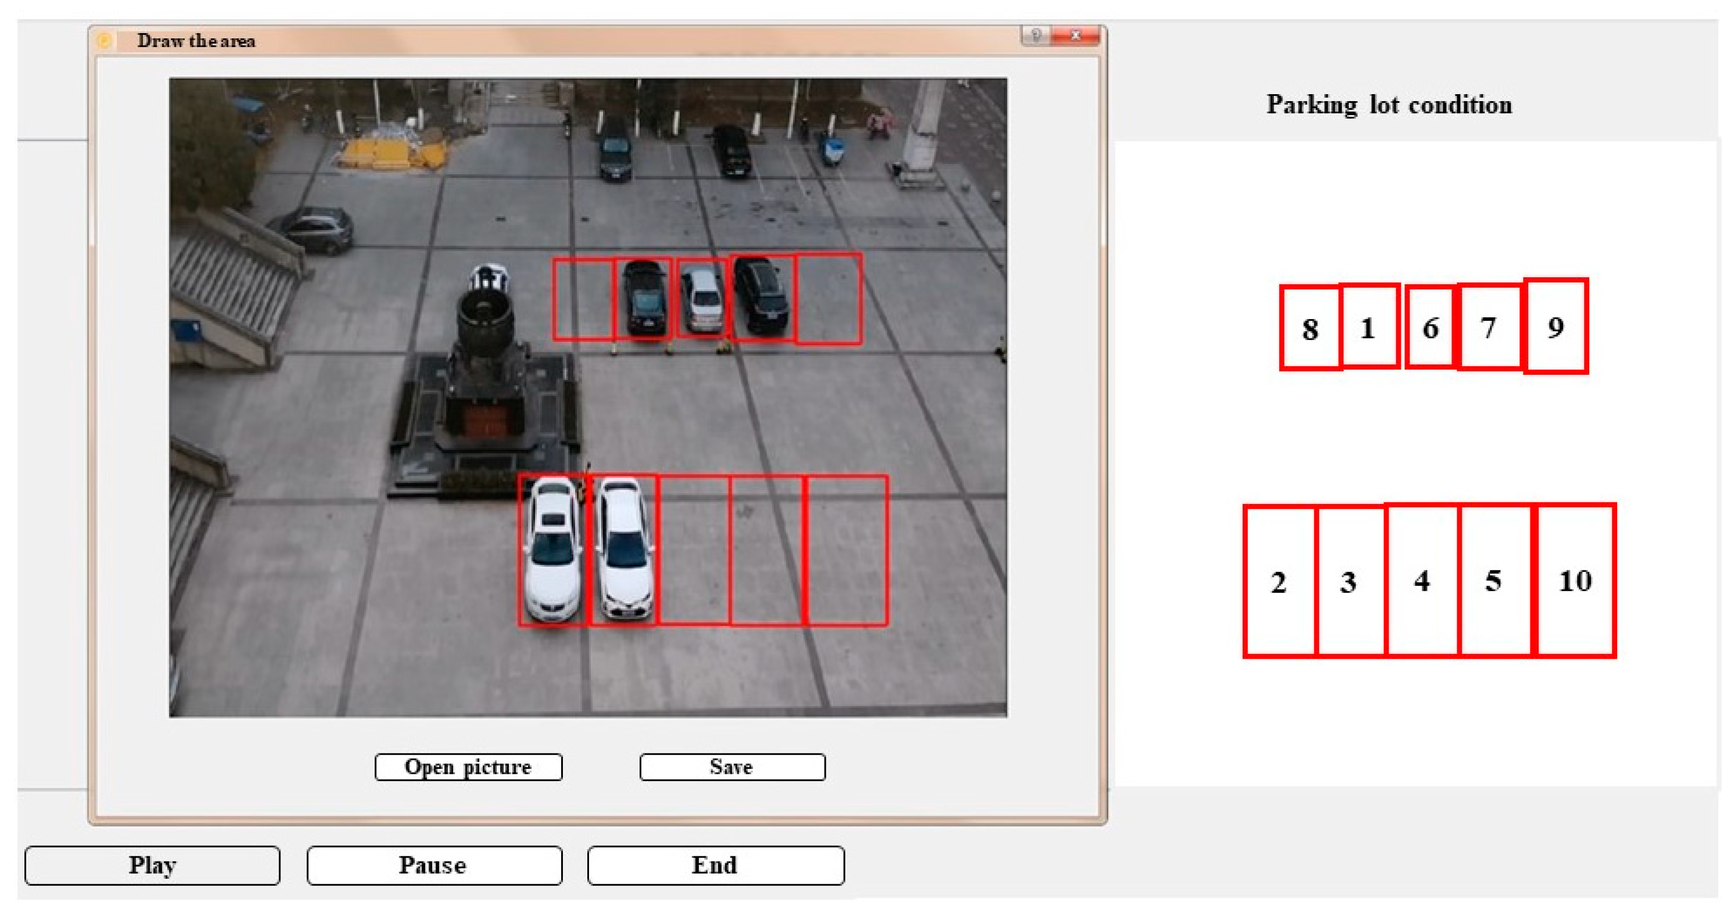1734x919 pixels.
Task: Select parking slot 7 in condition panel
Action: [1489, 327]
